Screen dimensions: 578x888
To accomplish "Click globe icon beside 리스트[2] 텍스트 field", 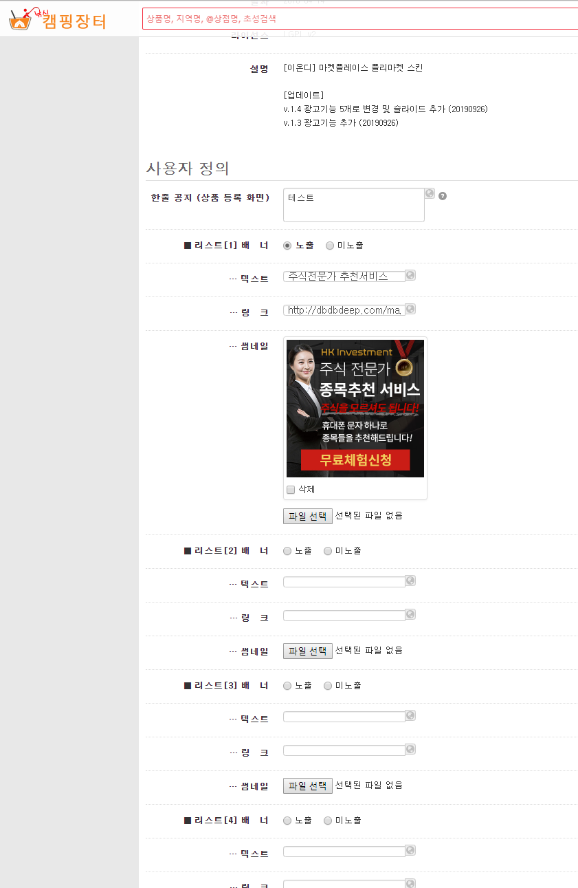I will tap(410, 581).
